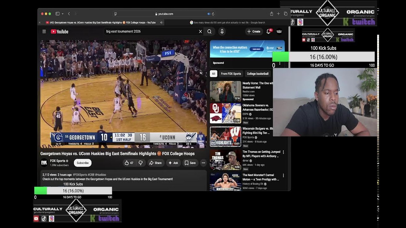
Task: Dislike the video with thumbs down
Action: pyautogui.click(x=141, y=163)
